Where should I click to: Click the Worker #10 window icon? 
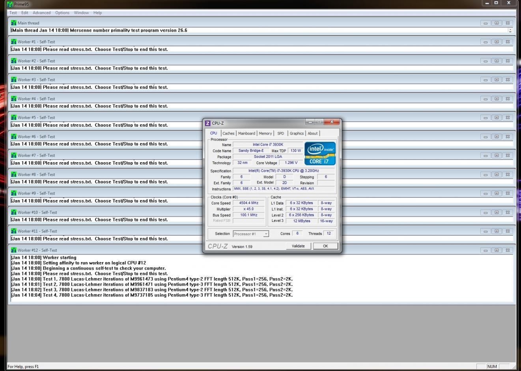(14, 212)
